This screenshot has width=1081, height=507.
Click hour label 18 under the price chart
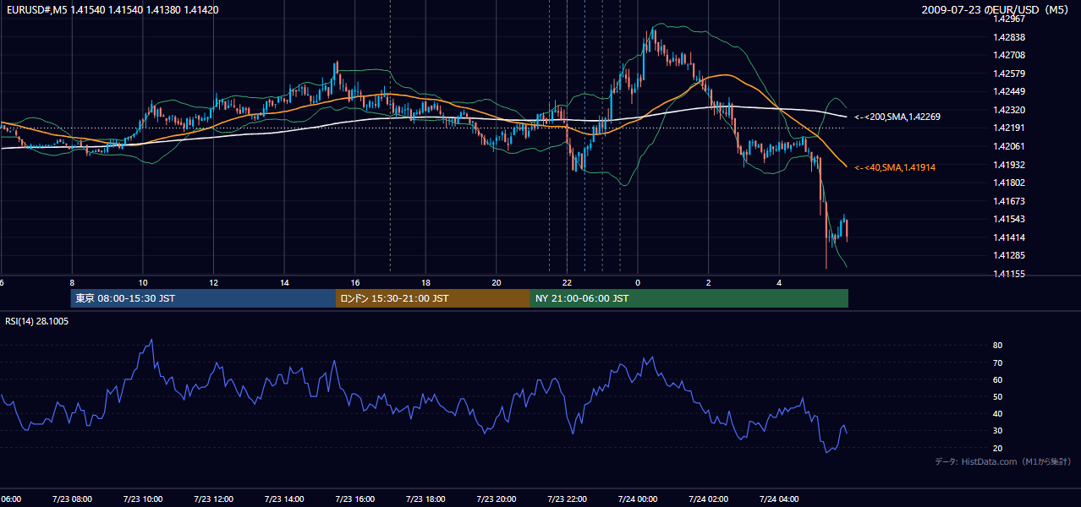[x=426, y=282]
